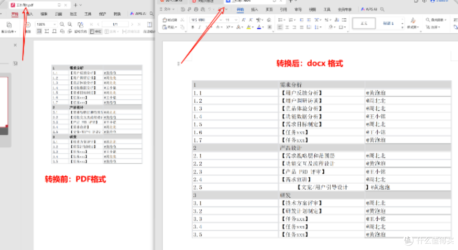The image size is (458, 250).
Task: Click the Word window search magnifier icon
Action: [382, 9]
